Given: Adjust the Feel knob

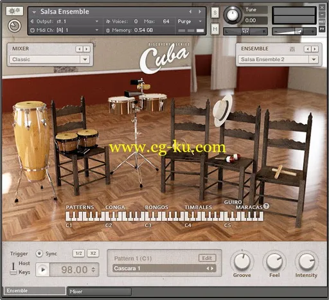Looking at the screenshot, I should coord(274,261).
